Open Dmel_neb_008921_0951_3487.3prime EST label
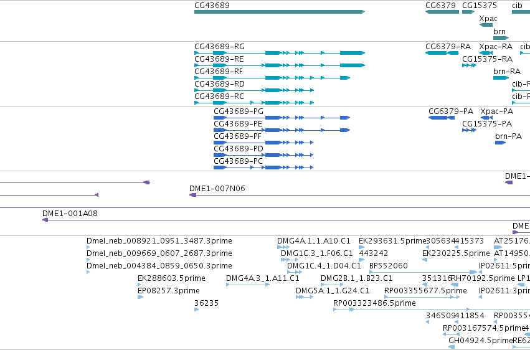 [x=159, y=241]
